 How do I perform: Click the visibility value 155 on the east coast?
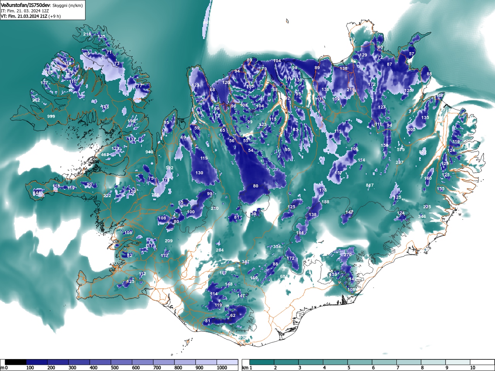(x=441, y=189)
